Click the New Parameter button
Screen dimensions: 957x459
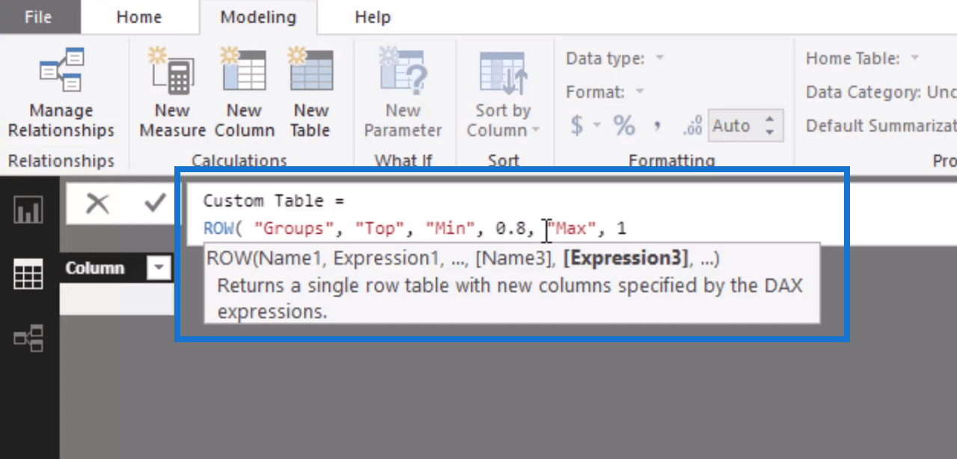(403, 94)
